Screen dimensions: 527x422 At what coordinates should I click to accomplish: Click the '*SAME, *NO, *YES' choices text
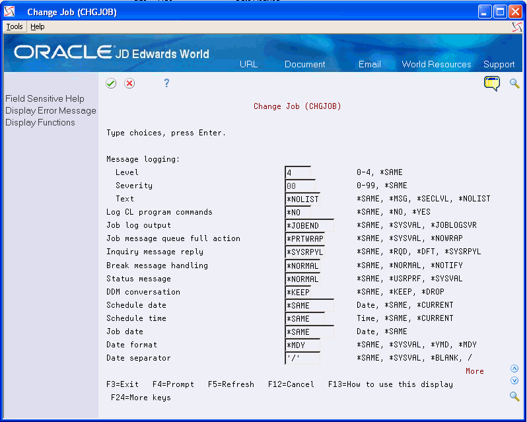pyautogui.click(x=394, y=212)
